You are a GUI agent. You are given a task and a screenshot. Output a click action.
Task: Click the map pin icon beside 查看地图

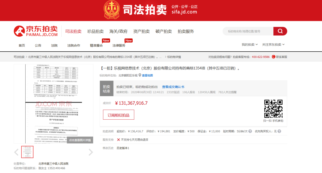coord(140,75)
